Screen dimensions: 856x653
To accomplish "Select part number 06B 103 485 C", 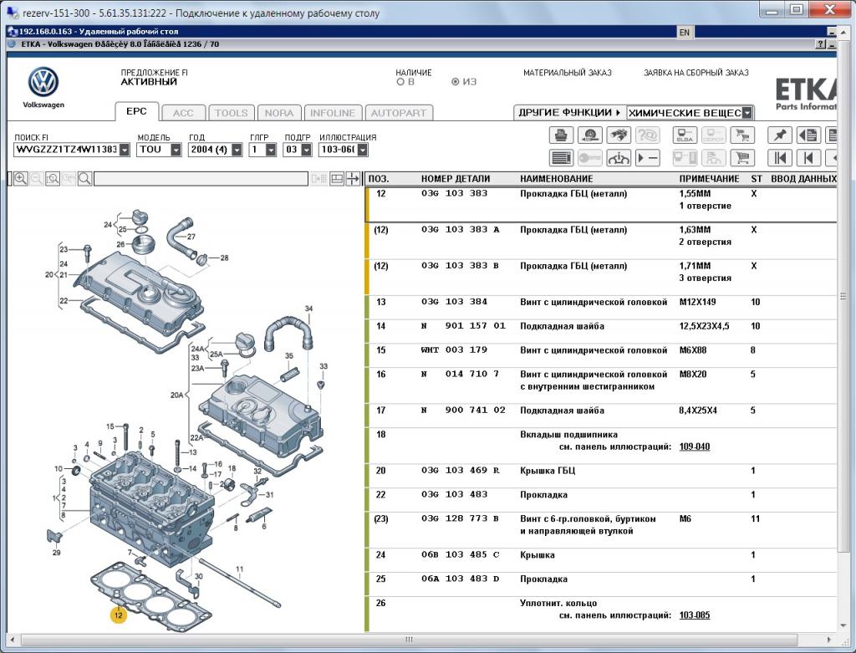I will 461,554.
